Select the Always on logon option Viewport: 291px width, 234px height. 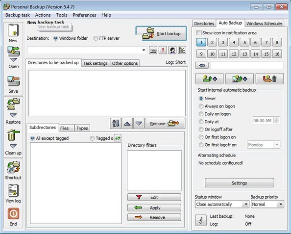pyautogui.click(x=201, y=106)
